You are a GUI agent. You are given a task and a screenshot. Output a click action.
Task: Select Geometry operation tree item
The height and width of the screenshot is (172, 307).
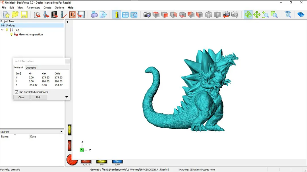point(31,34)
